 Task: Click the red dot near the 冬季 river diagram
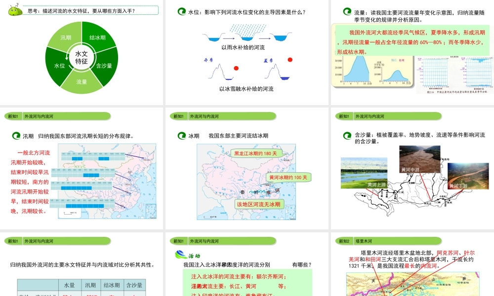click(x=236, y=68)
